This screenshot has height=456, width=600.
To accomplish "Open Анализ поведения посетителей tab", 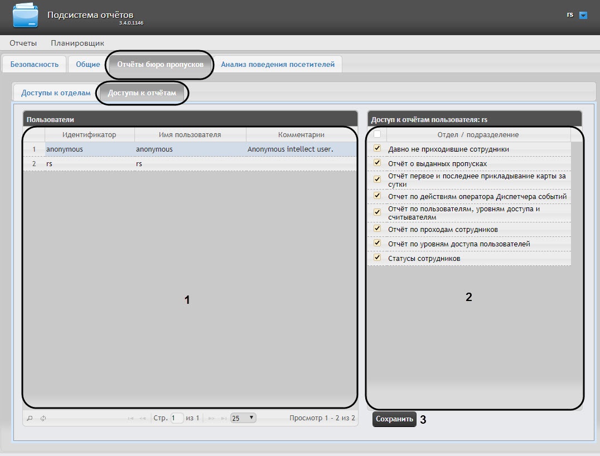I will [278, 64].
